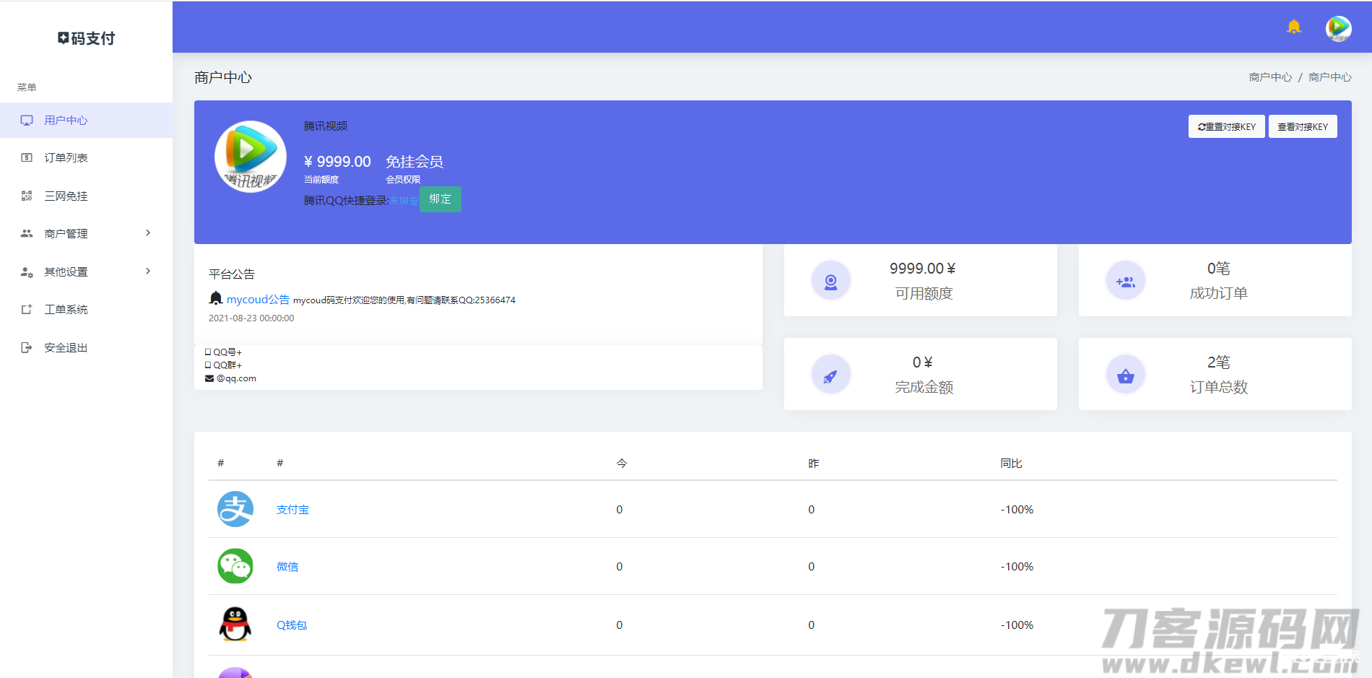Click the 0笔 成功订单 value

(x=1219, y=269)
